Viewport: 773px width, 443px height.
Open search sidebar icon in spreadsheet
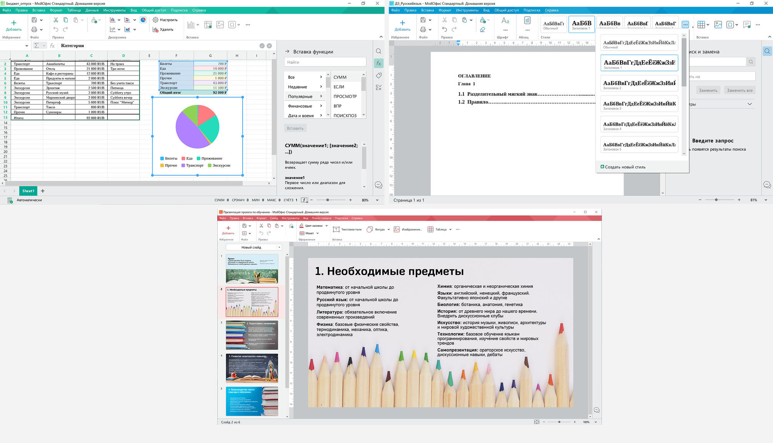378,51
